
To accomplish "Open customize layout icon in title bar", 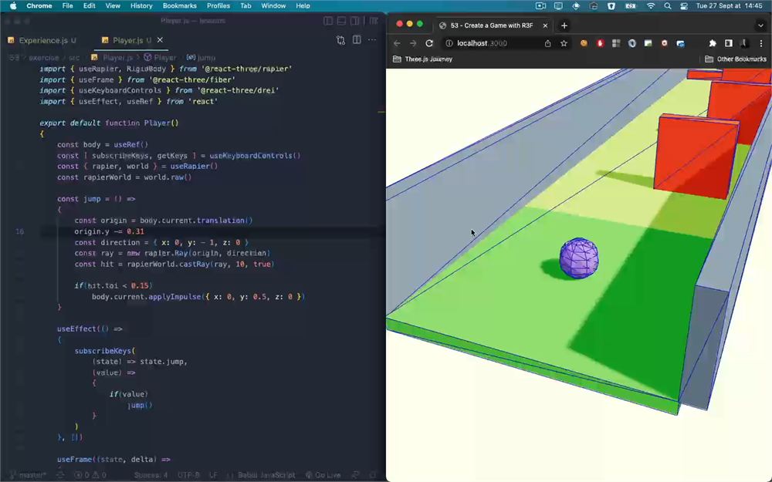I will 374,21.
